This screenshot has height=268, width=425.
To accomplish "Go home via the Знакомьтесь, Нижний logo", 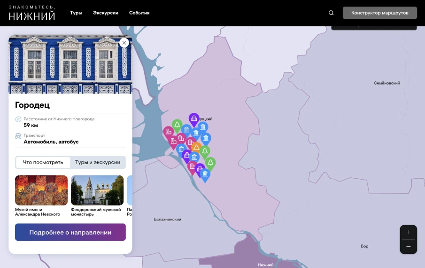I will (x=32, y=13).
